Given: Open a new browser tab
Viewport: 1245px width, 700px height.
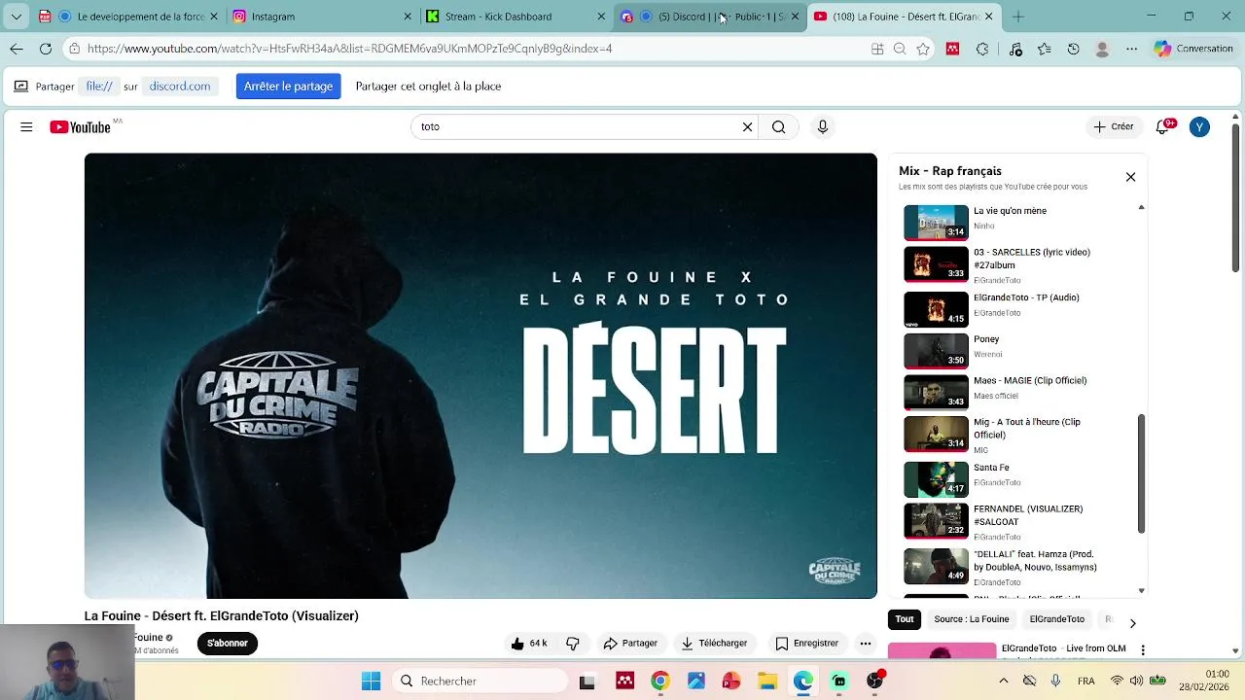Looking at the screenshot, I should [1018, 17].
